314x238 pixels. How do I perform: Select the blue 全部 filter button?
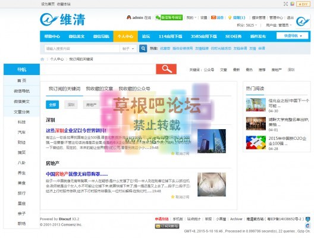click(x=52, y=105)
